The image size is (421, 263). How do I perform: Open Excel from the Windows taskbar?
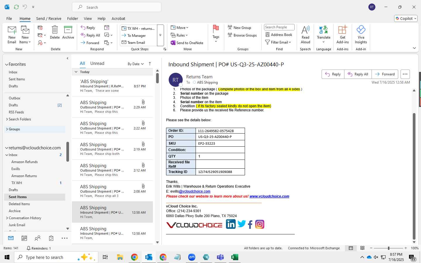pos(234,257)
